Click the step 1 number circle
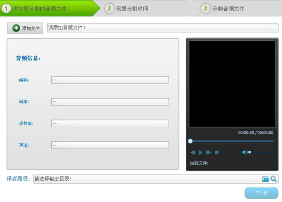This screenshot has height=202, width=282. tap(6, 8)
